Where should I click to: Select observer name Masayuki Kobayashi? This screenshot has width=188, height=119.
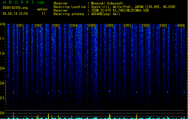point(107,3)
